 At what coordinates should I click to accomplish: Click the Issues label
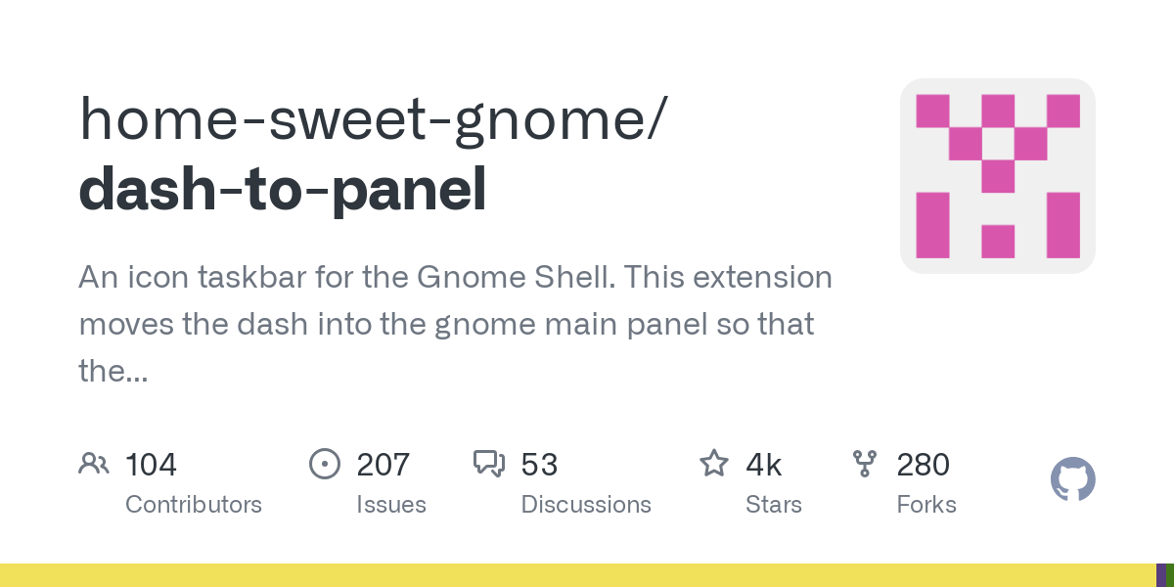coord(391,505)
